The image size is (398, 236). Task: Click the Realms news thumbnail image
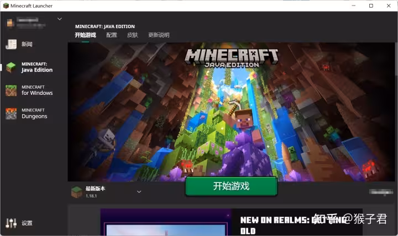166,222
